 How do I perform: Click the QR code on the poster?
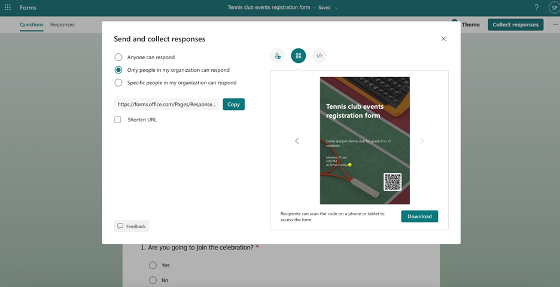coord(392,182)
